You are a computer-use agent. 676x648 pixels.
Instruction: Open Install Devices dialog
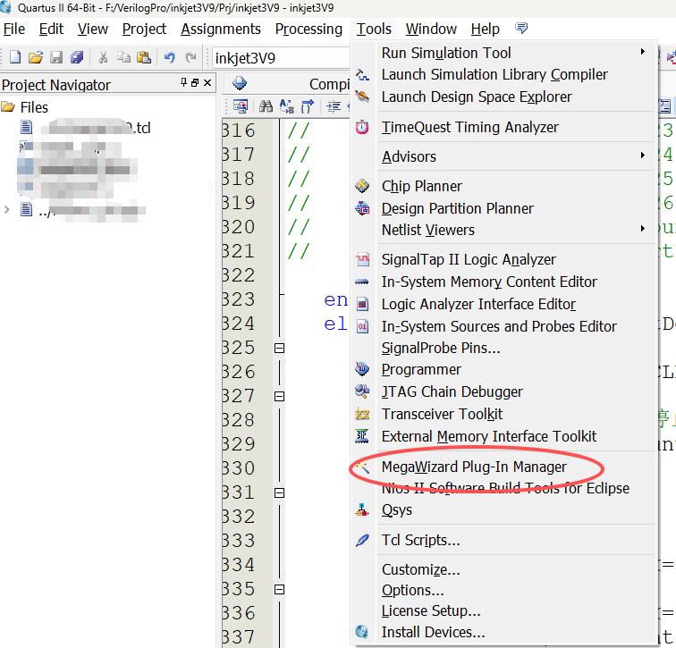(433, 632)
